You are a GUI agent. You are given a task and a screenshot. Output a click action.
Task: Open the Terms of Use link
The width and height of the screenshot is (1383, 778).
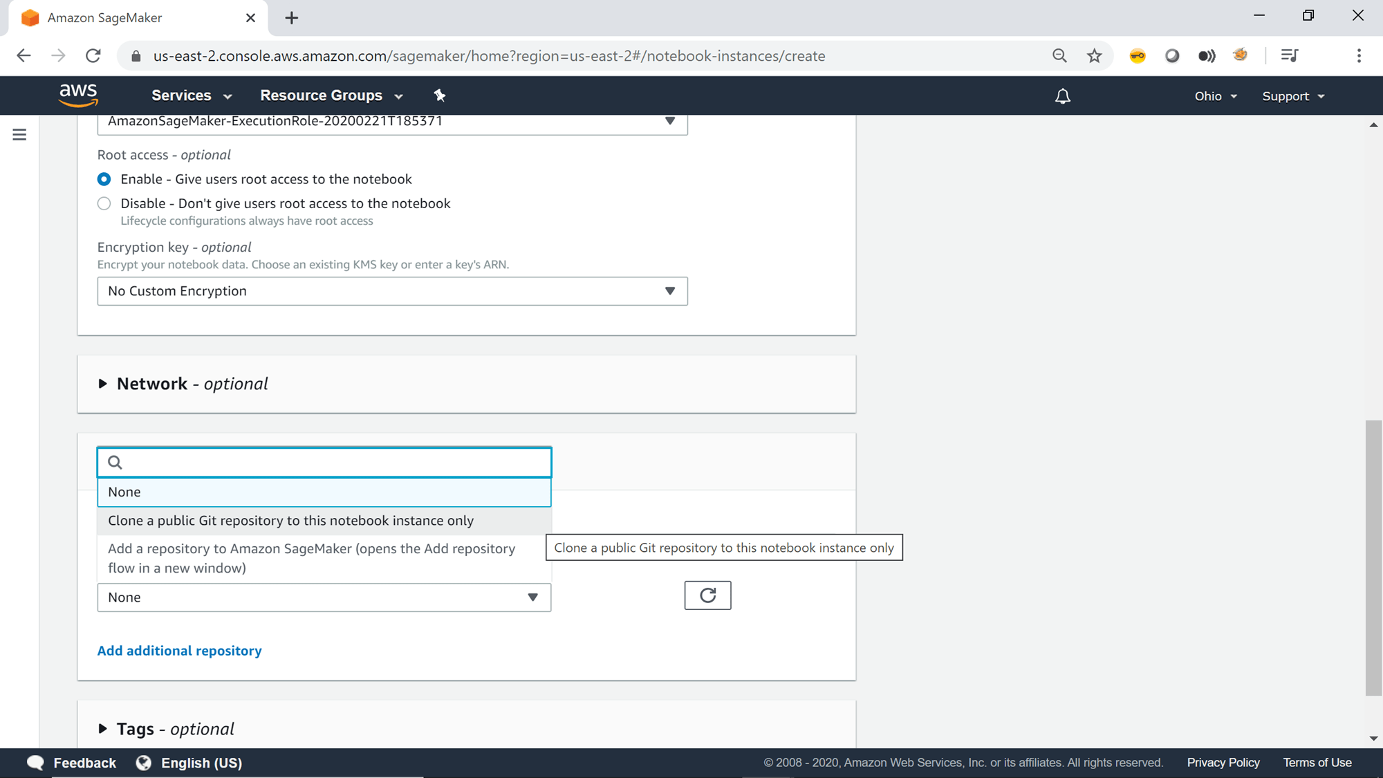click(1317, 762)
